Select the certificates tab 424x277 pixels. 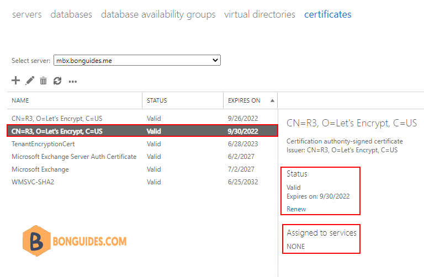click(x=328, y=14)
